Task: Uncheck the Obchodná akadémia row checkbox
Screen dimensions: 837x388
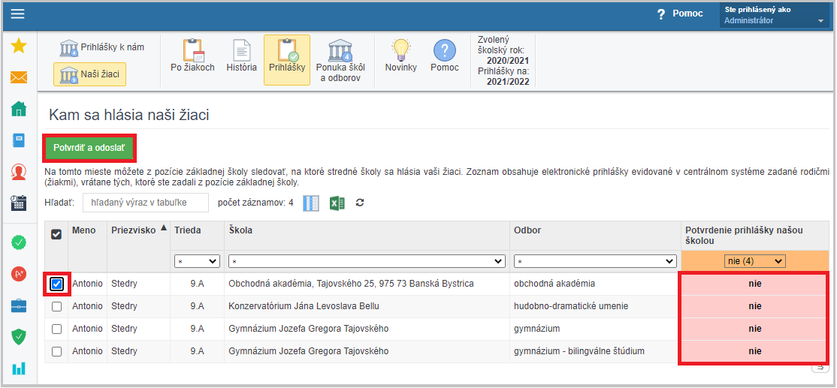Action: (56, 284)
